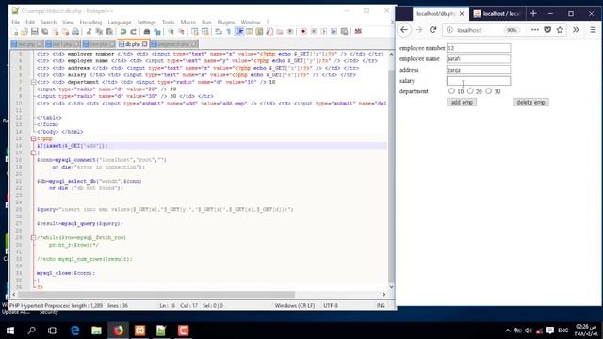Click the Playback macro icon

tap(324, 31)
